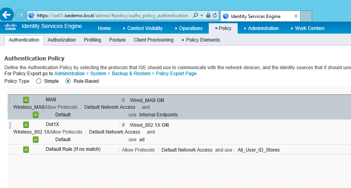
Task: Close the Identity Services Engine tab
Action: 296,16
